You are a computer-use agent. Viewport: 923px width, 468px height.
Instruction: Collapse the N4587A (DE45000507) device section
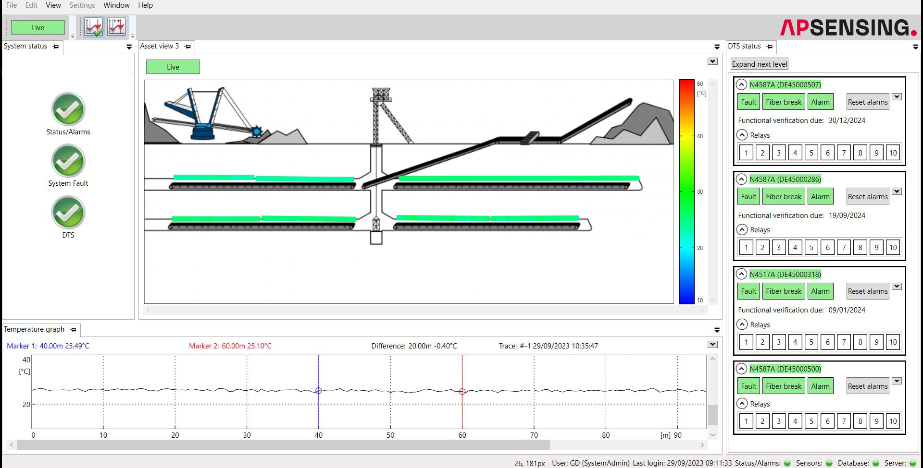(x=741, y=85)
